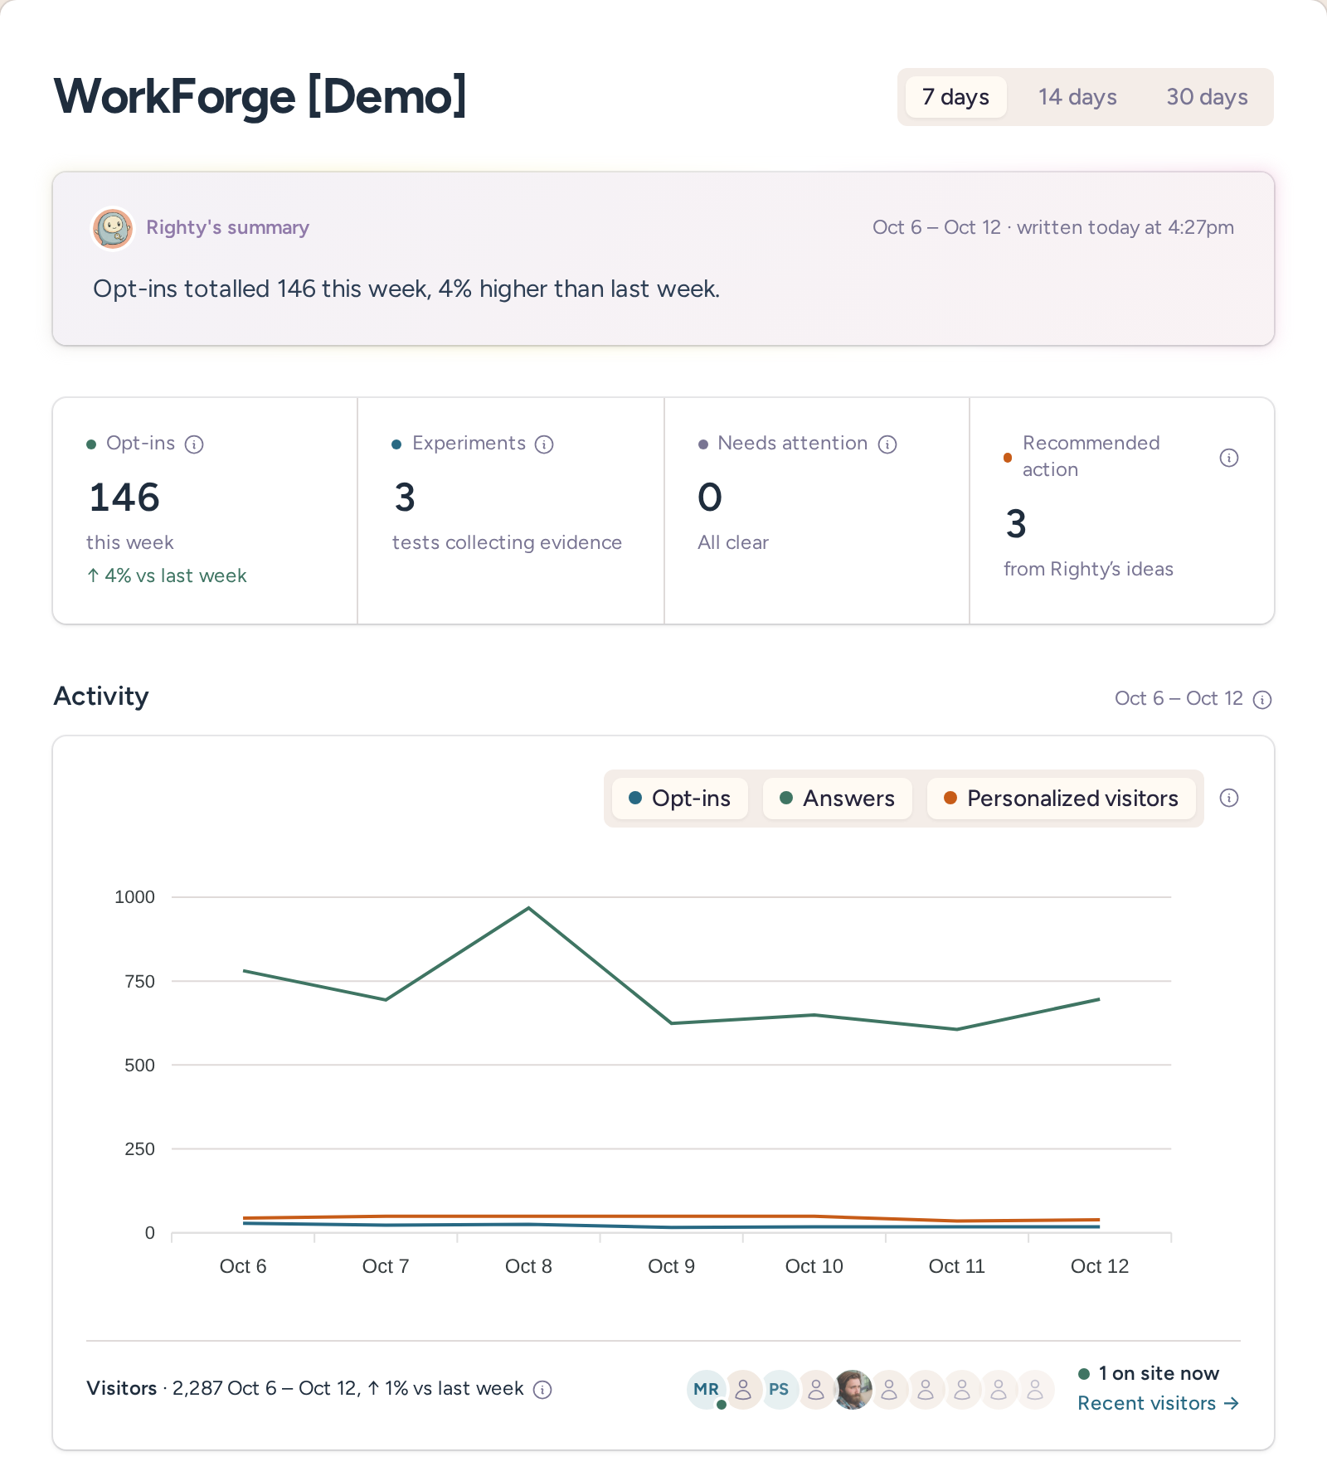Open the info icon next to chart legend
This screenshot has height=1476, width=1327.
[x=1229, y=798]
